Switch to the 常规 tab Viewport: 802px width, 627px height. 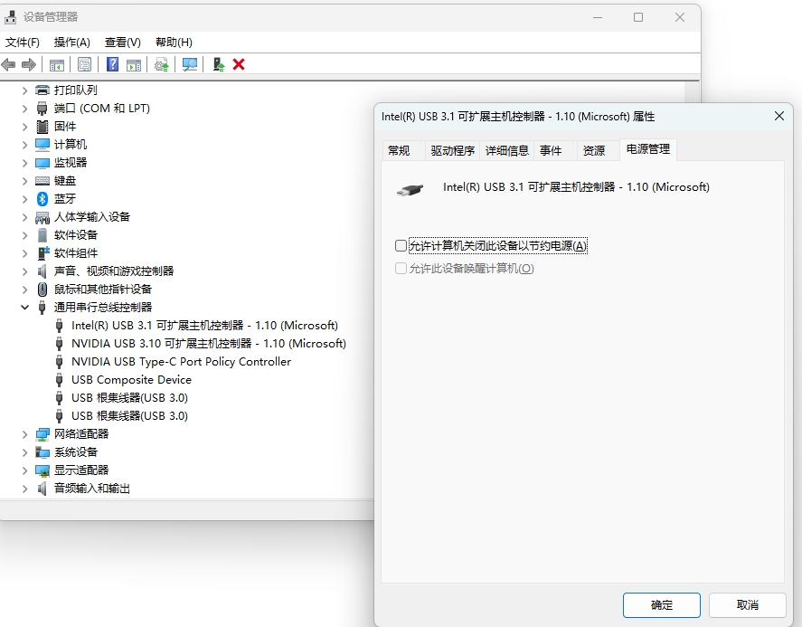click(399, 150)
